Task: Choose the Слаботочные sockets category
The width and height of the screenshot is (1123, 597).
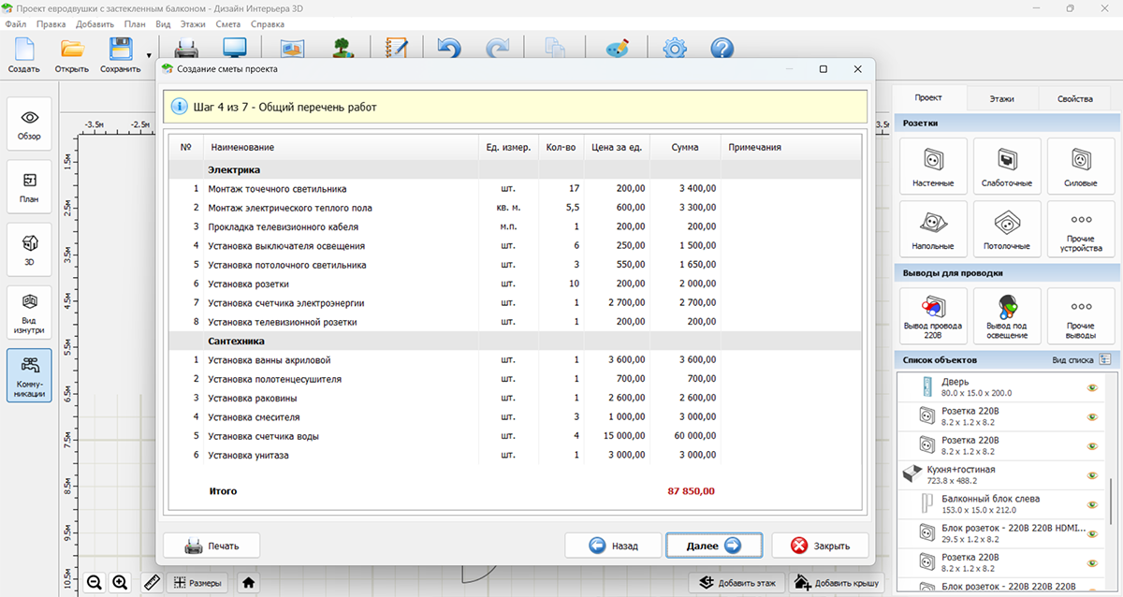Action: pyautogui.click(x=1007, y=166)
